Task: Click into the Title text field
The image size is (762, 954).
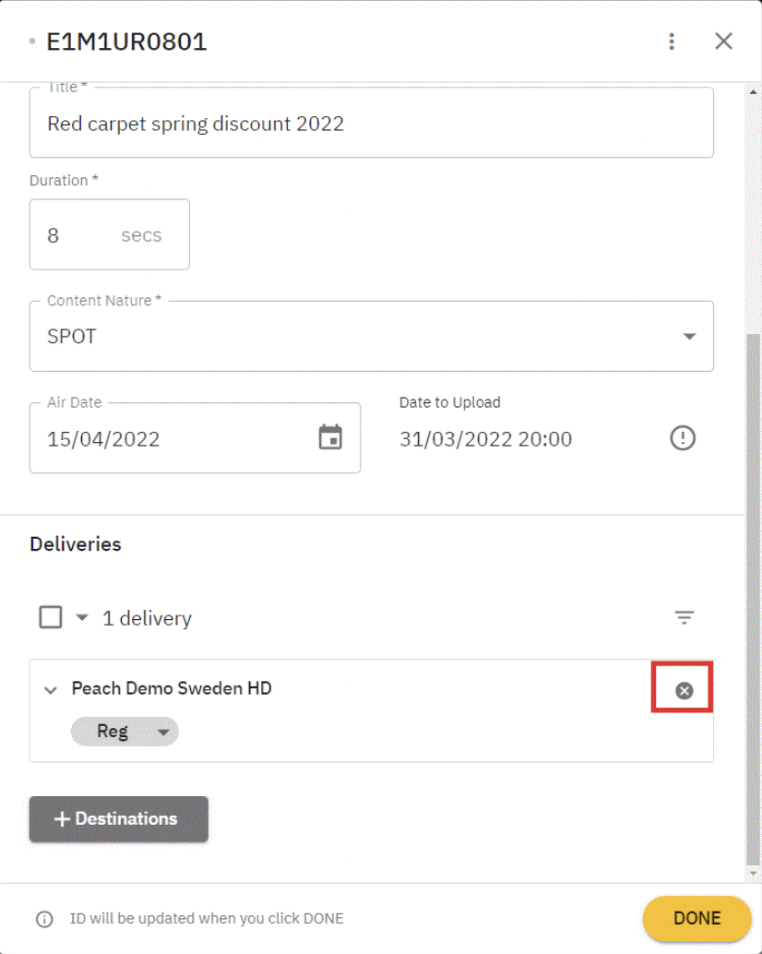Action: 371,124
